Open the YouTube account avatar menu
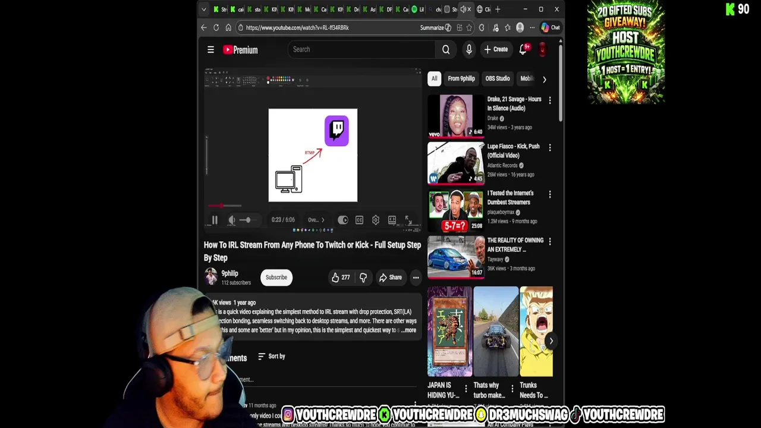 coord(543,49)
